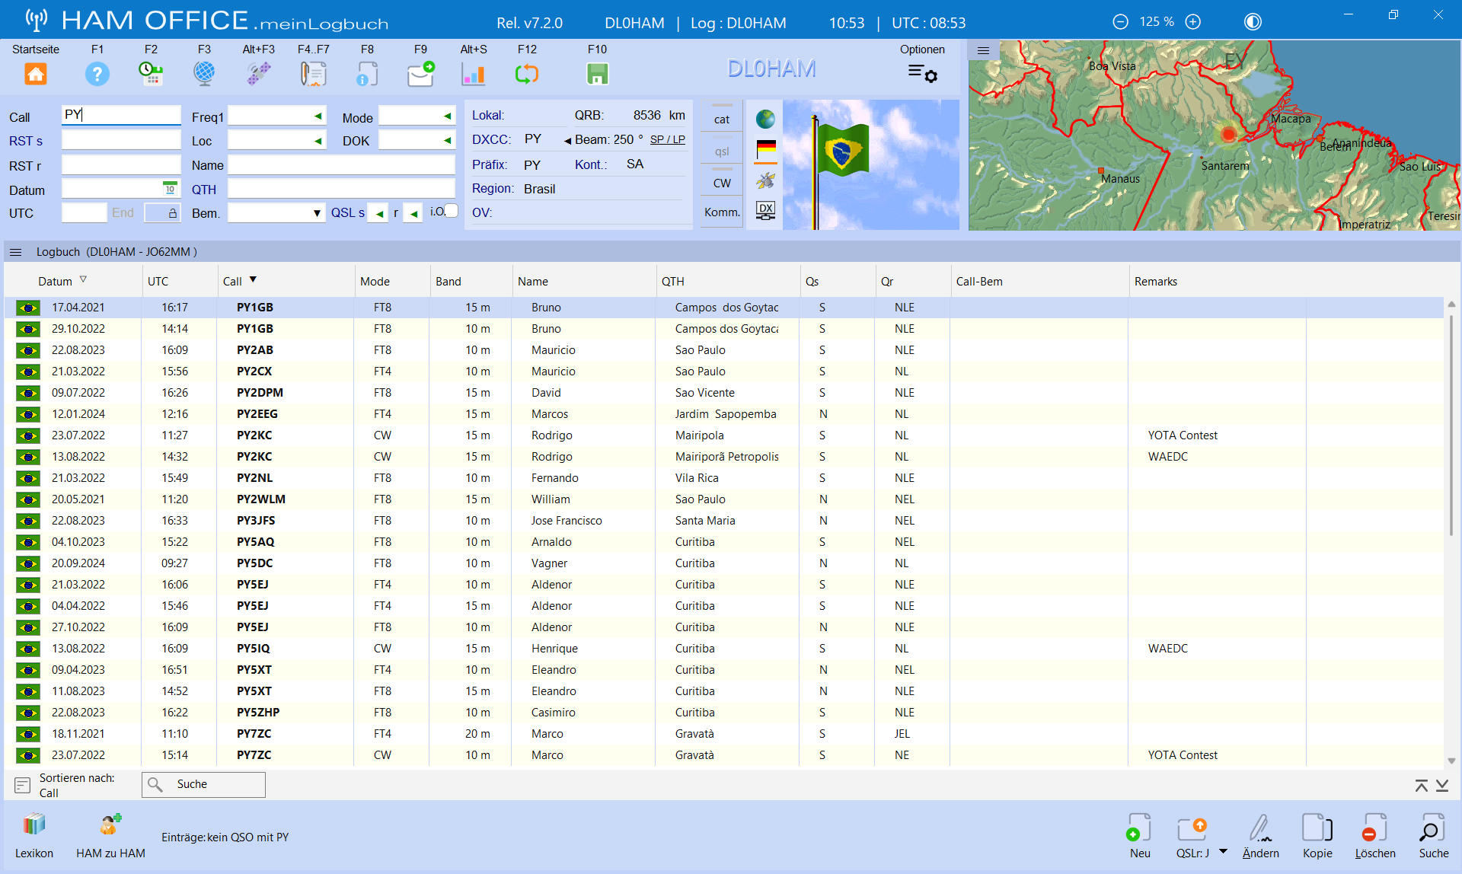The height and width of the screenshot is (874, 1462).
Task: Open the F9 mail envelope icon
Action: pyautogui.click(x=421, y=74)
